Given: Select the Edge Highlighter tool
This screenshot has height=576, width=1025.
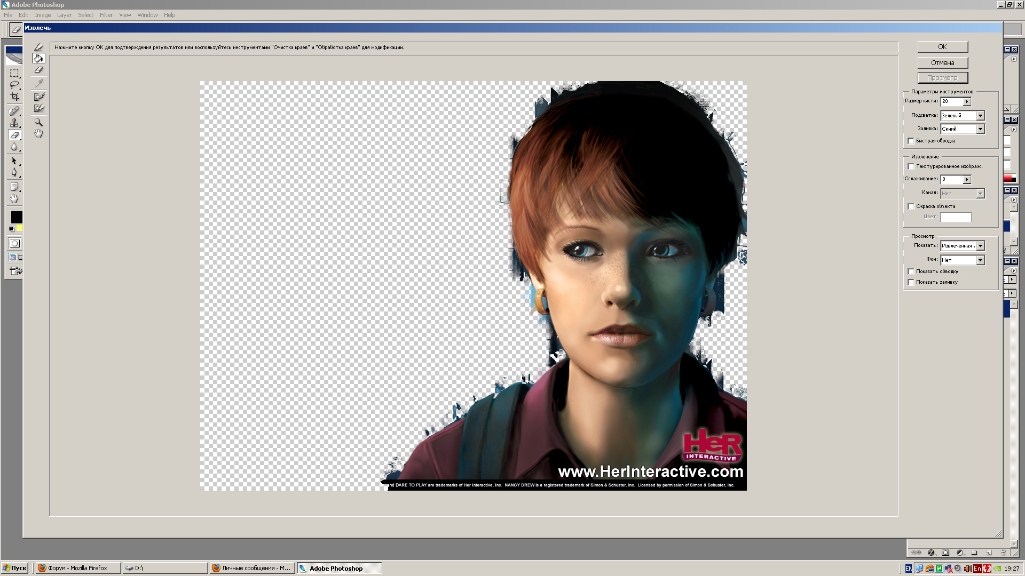Looking at the screenshot, I should pos(38,47).
